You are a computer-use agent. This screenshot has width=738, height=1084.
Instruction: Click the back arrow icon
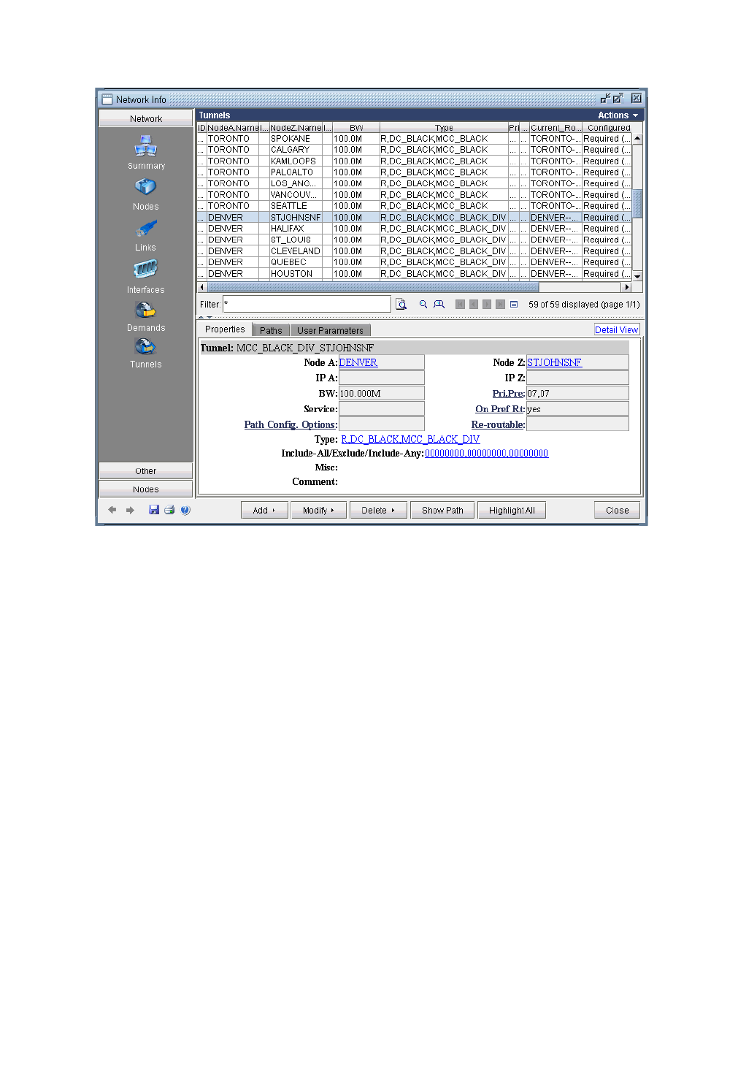(112, 510)
